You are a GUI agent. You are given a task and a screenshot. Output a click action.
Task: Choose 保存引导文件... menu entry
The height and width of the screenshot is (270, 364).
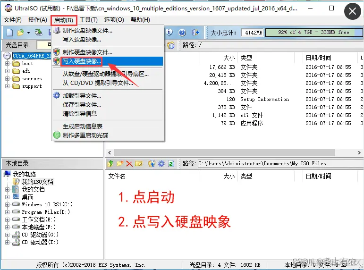108,105
